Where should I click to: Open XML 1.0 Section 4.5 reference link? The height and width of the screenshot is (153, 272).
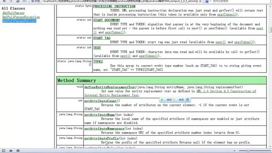pyautogui.click(x=226, y=91)
